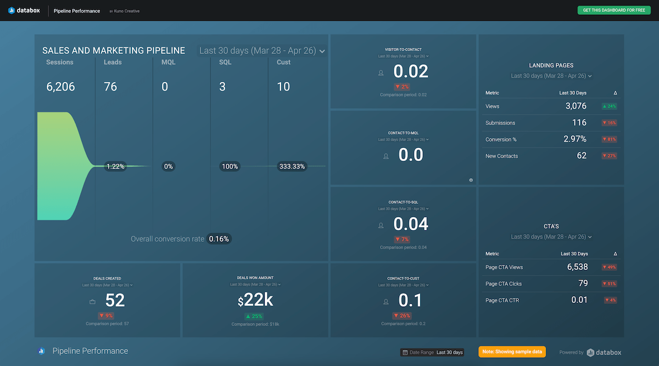
Task: Click the red 4% badge for Page CTA CTR
Action: (610, 300)
